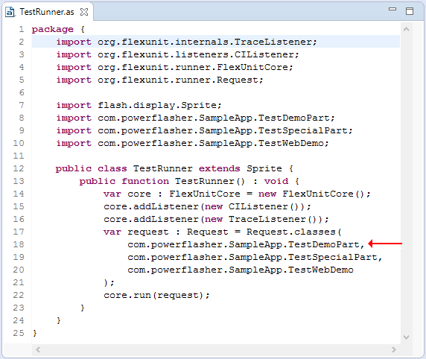Click TestWebDemo on line 20

click(x=320, y=270)
